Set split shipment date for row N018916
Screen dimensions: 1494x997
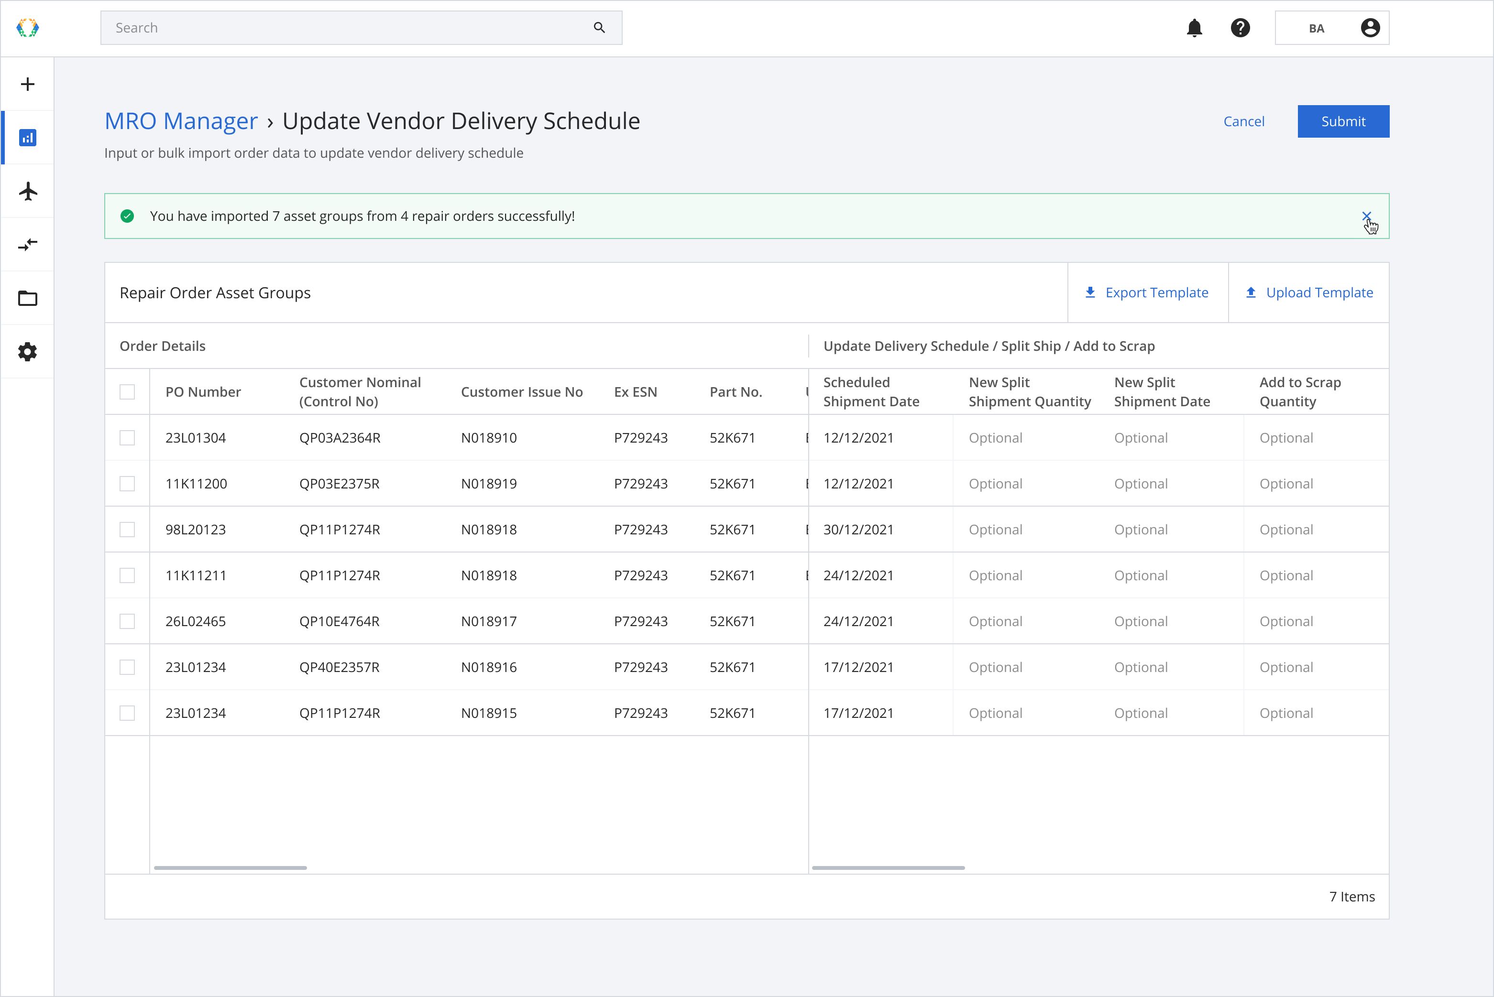[1171, 667]
